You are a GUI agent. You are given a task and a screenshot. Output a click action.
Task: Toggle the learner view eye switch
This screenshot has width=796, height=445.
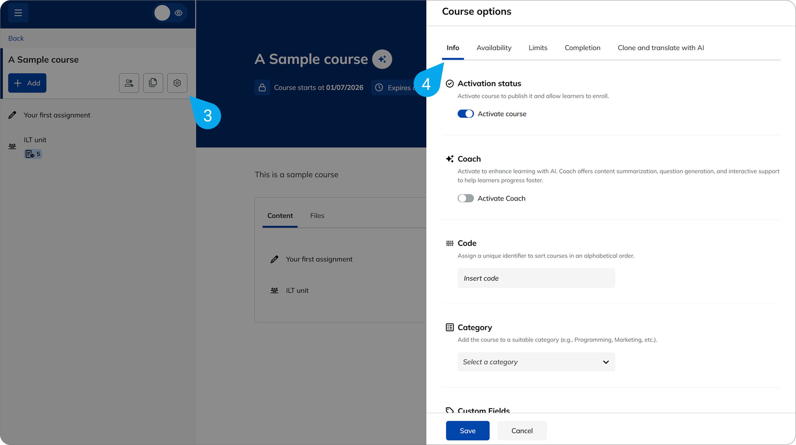pos(170,13)
